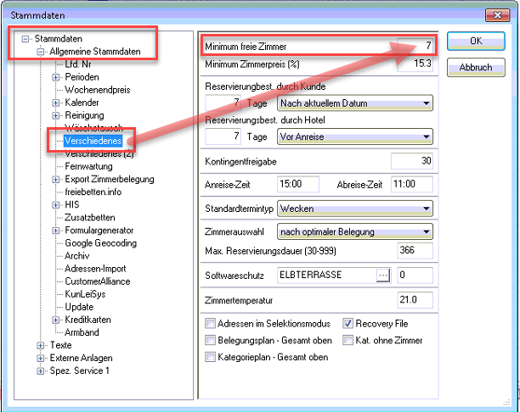Expand the Kalender tree node

(55, 103)
